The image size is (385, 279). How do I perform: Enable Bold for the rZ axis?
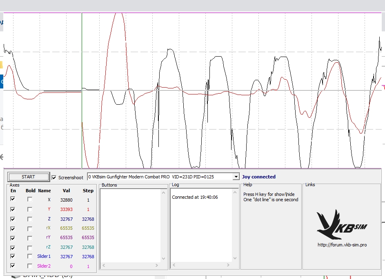point(30,248)
